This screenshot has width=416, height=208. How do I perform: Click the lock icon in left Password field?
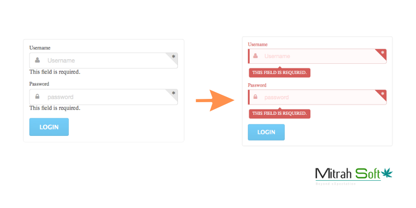coord(37,96)
